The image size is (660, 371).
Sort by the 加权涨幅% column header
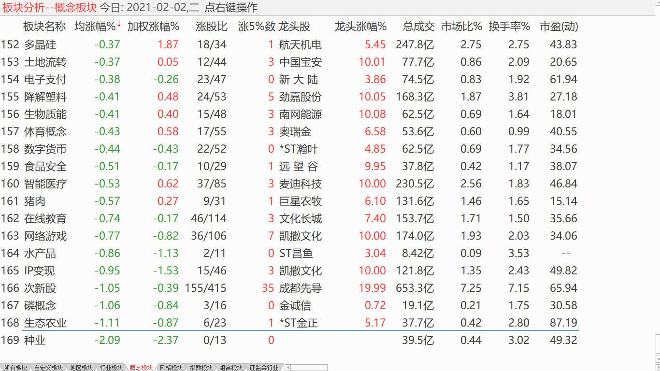point(153,27)
